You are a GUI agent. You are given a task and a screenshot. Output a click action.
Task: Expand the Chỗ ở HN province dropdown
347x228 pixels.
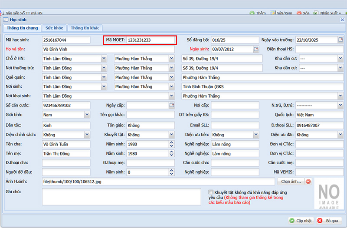coord(104,59)
